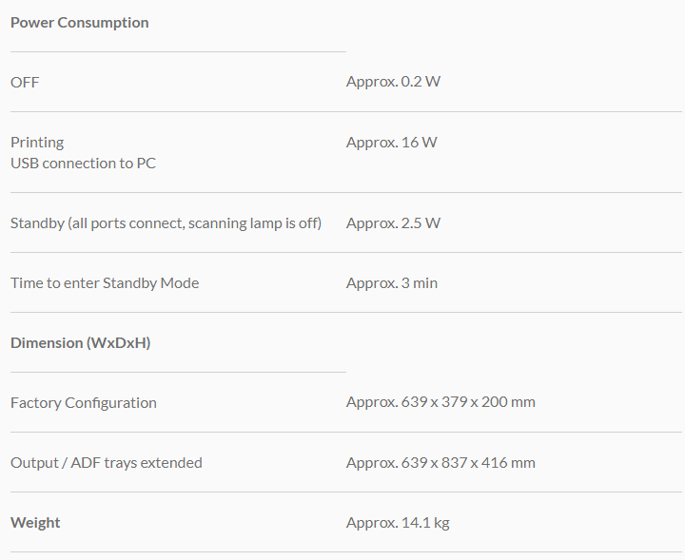Select the Approx. 16 W value
The image size is (685, 560).
[391, 143]
